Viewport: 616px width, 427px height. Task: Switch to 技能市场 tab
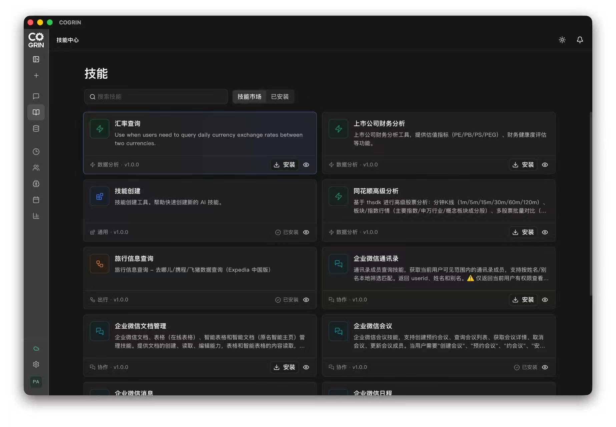(x=249, y=96)
